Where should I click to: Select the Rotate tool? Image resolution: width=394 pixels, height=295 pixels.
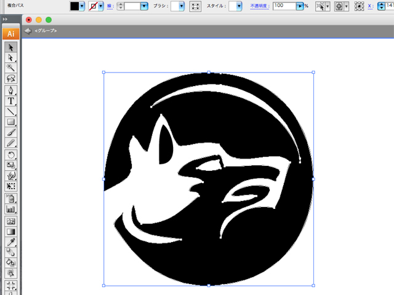[x=10, y=155]
